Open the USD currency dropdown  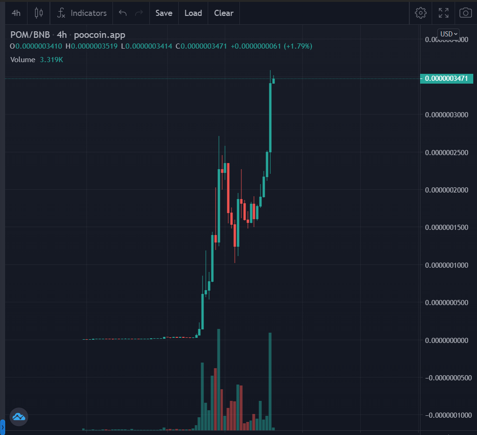coord(449,34)
